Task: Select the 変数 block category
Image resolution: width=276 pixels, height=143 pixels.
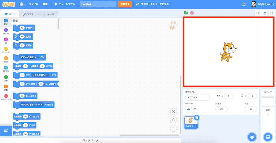Action: [6, 88]
